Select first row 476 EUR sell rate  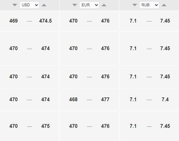click(105, 21)
